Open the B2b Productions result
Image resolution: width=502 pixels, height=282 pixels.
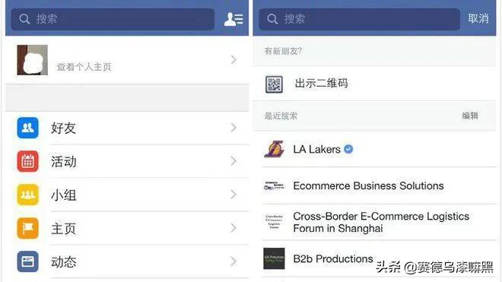(374, 258)
